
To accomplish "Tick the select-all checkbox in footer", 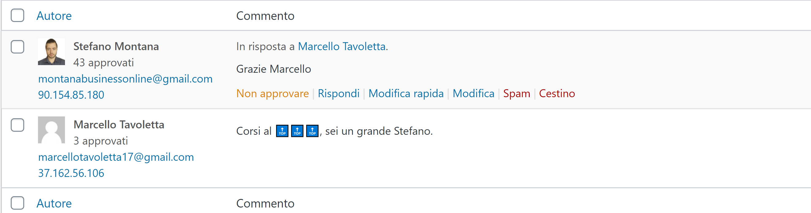I will (18, 203).
